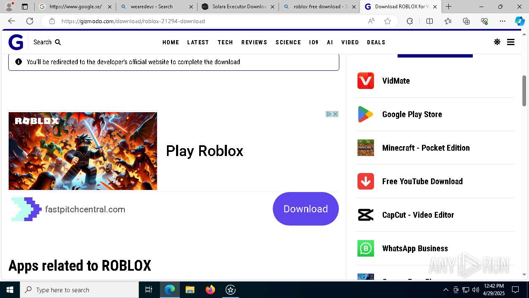529x298 pixels.
Task: Open WhatsApp Business link
Action: tap(415, 248)
